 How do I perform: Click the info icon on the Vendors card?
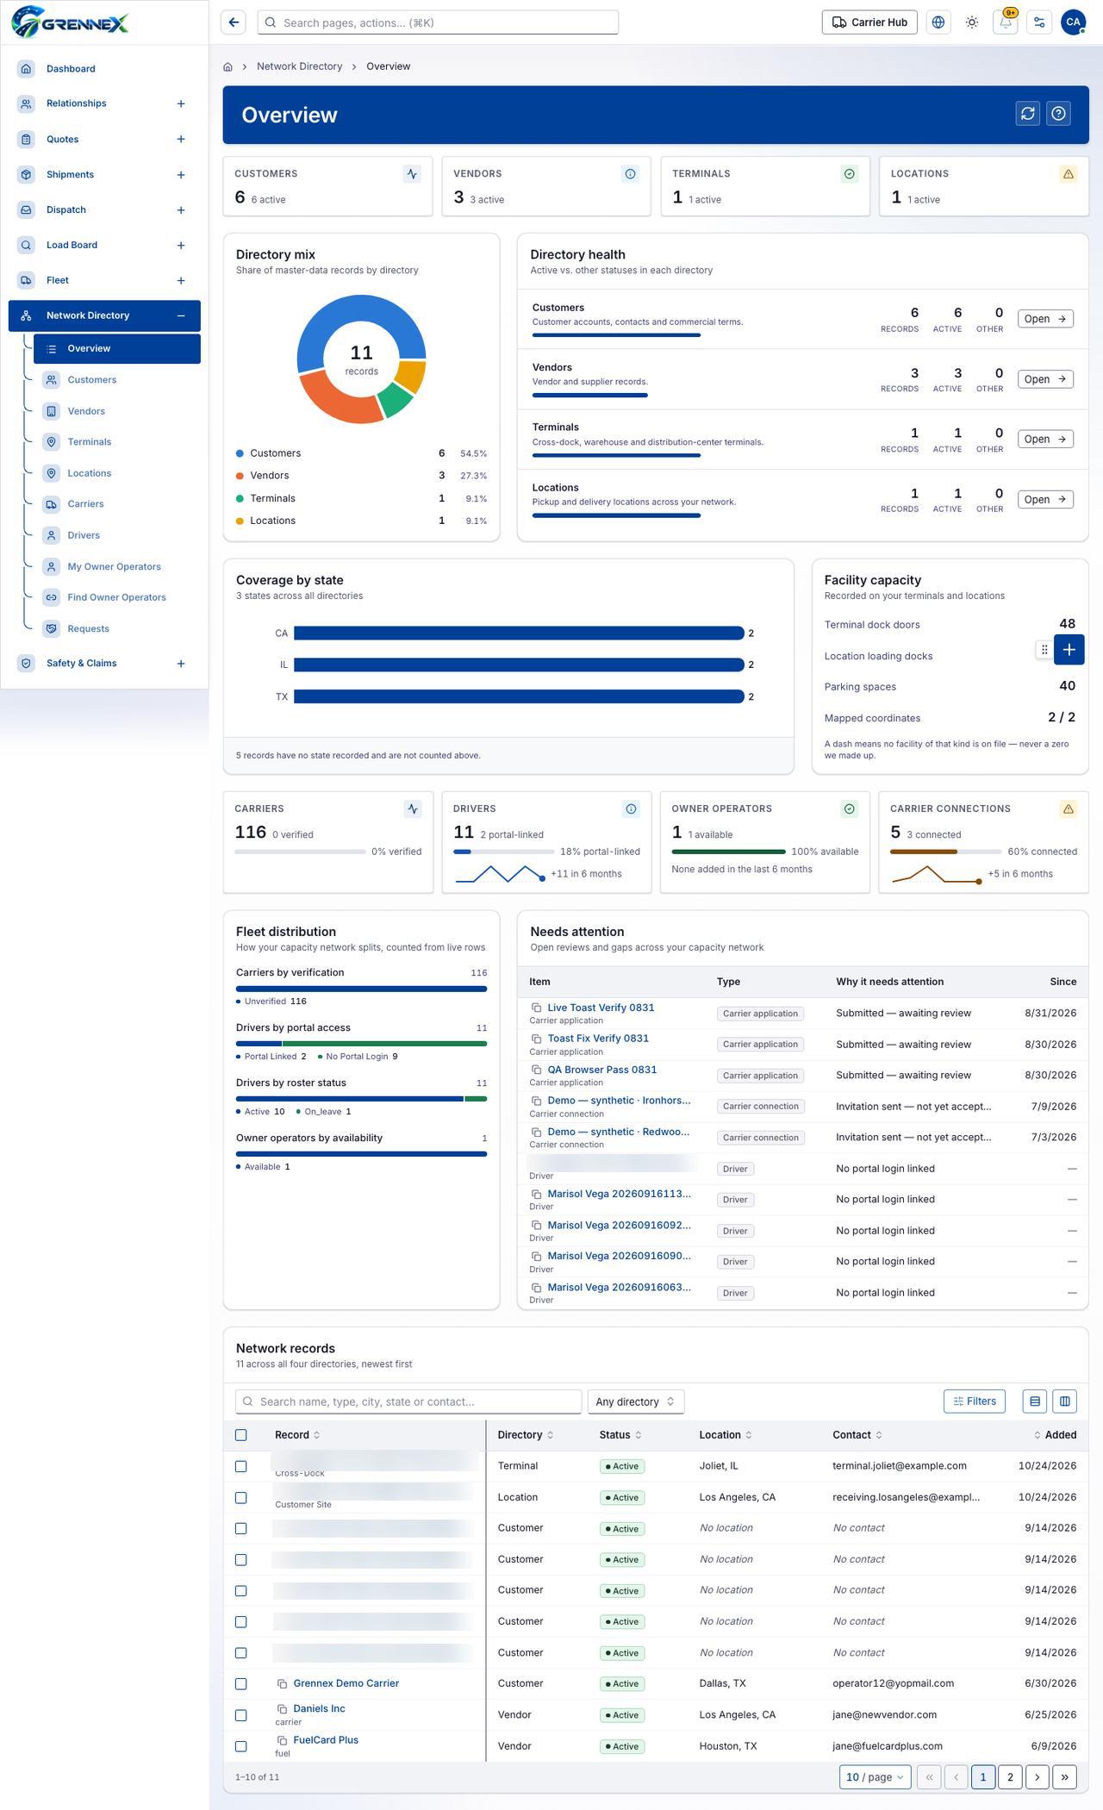[x=631, y=174]
